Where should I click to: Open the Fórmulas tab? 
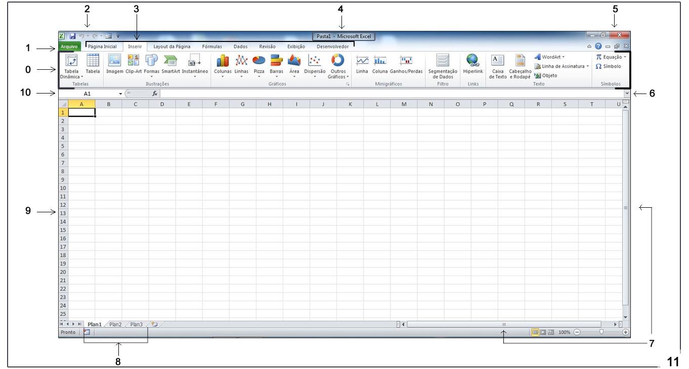212,47
